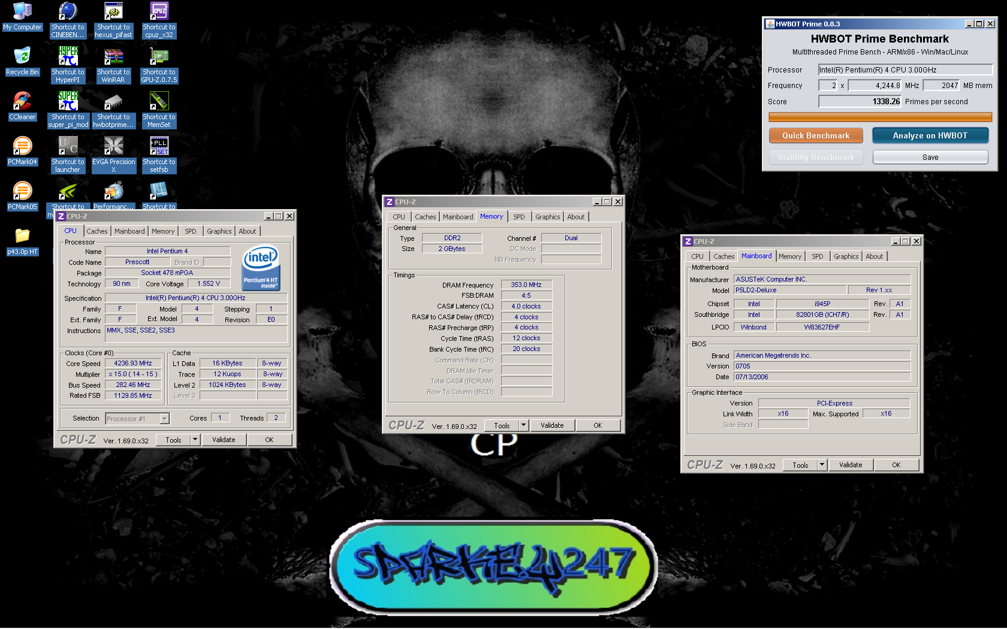This screenshot has width=1007, height=629.
Task: Launch CCleaner from the desktop
Action: click(22, 106)
